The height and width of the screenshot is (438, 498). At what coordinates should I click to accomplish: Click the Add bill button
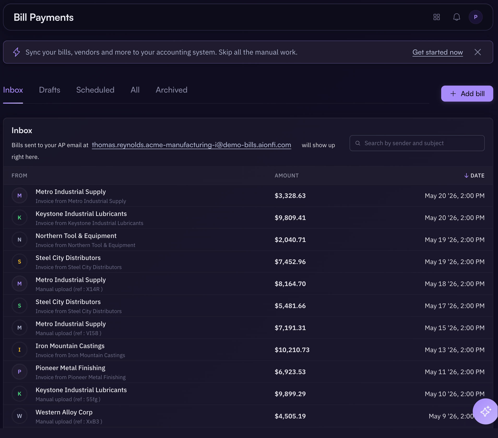467,94
